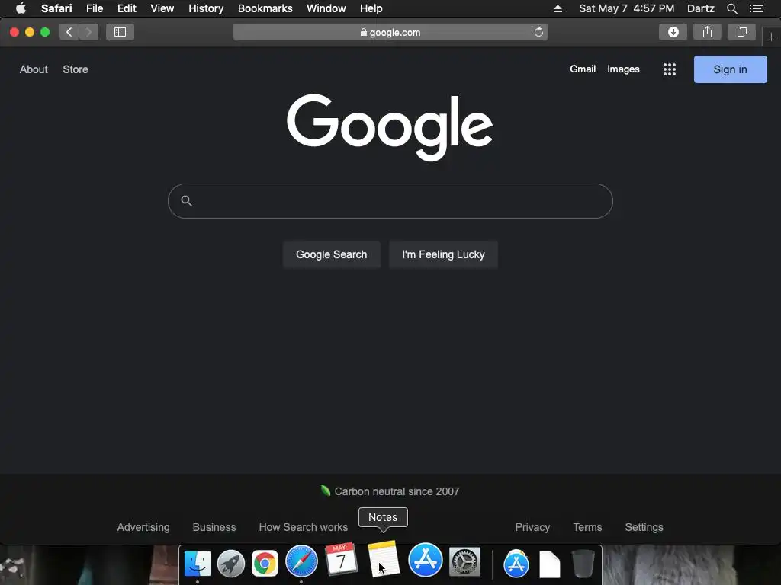The image size is (781, 585).
Task: Show downloads in Safari toolbar
Action: pyautogui.click(x=673, y=32)
